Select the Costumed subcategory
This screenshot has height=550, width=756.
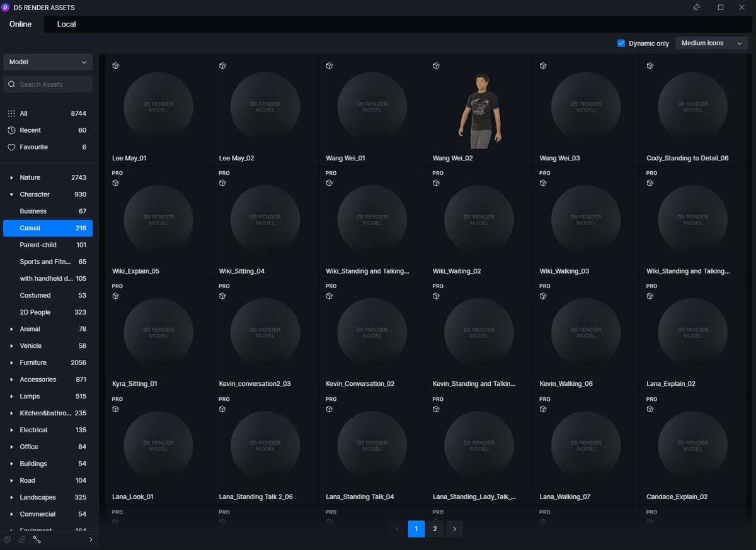click(x=48, y=295)
